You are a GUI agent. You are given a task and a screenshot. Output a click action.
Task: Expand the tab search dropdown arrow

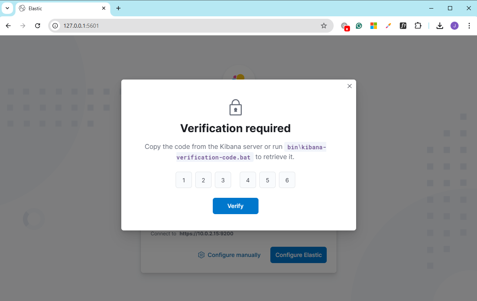click(7, 8)
